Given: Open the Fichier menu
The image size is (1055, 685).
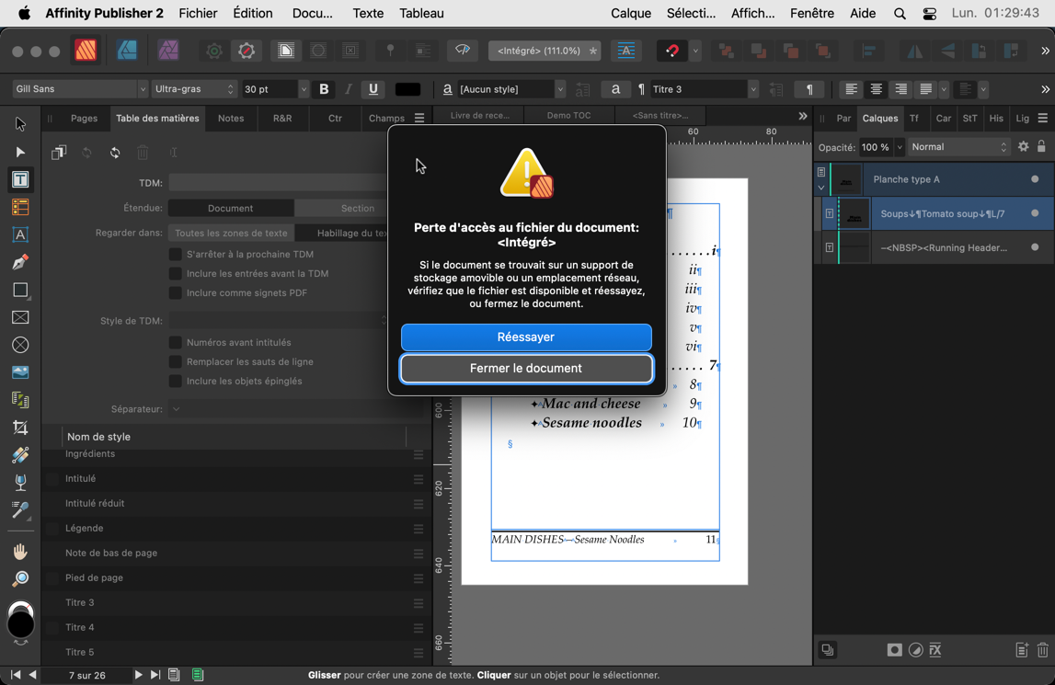Looking at the screenshot, I should pos(198,13).
